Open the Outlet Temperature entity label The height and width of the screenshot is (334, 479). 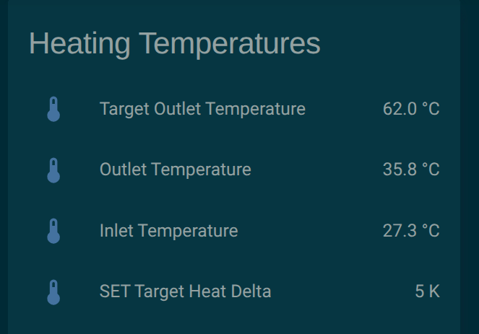click(x=176, y=170)
